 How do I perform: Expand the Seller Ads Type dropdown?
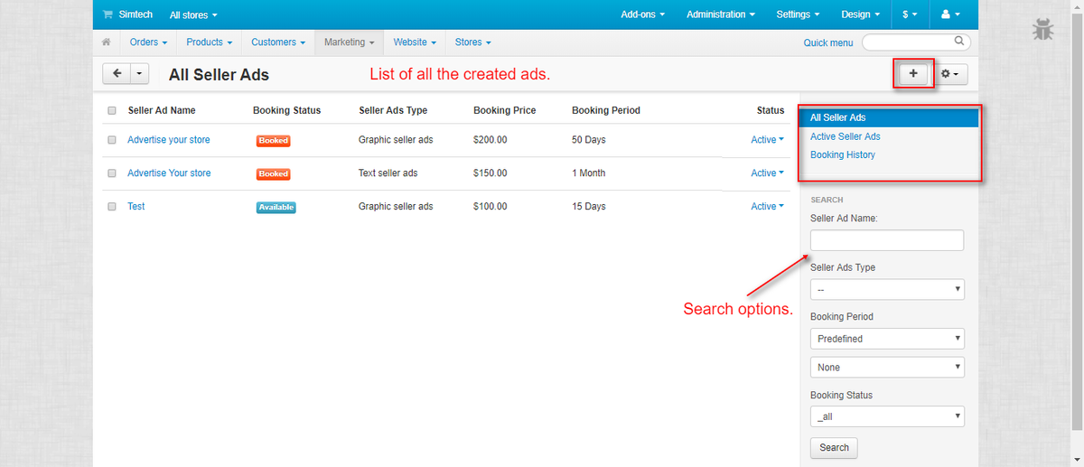click(x=887, y=290)
